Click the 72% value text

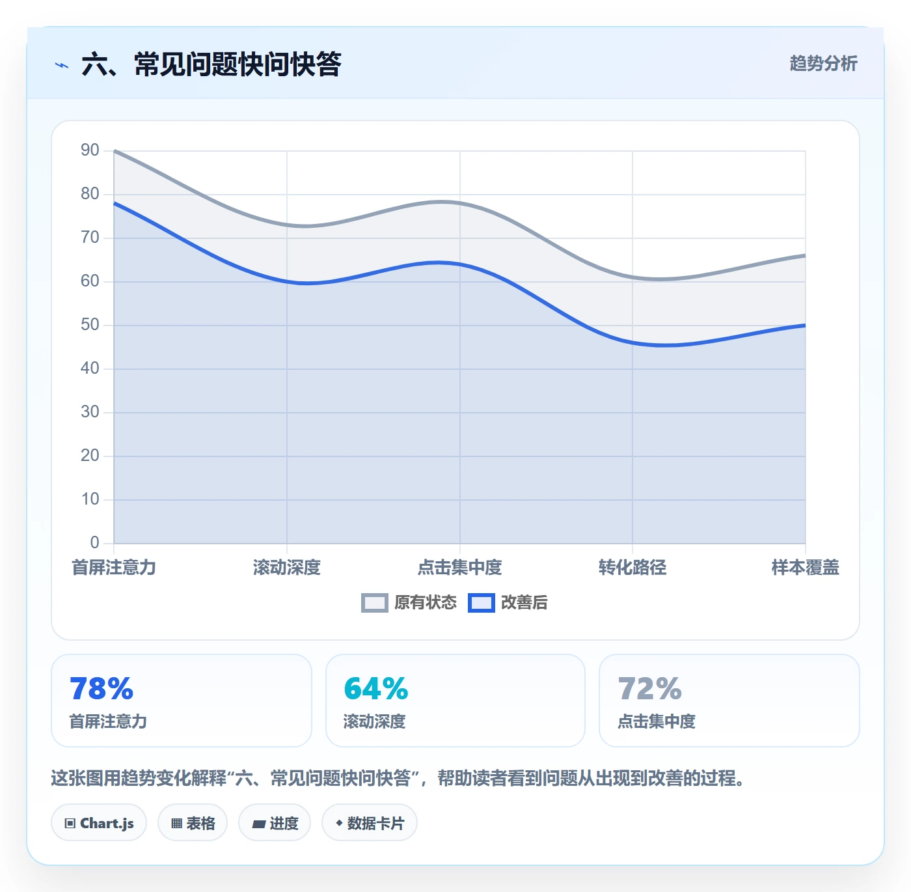649,689
